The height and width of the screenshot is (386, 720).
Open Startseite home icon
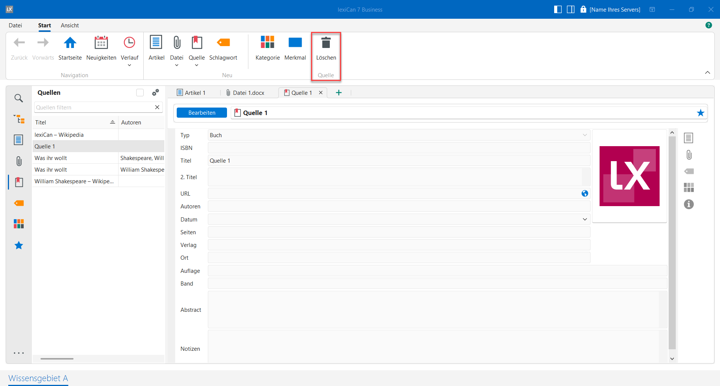70,43
